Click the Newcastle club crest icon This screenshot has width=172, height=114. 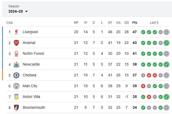(16, 65)
